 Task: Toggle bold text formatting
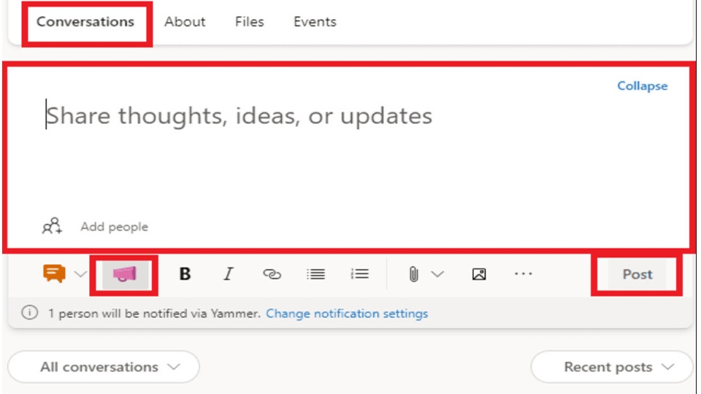click(185, 274)
